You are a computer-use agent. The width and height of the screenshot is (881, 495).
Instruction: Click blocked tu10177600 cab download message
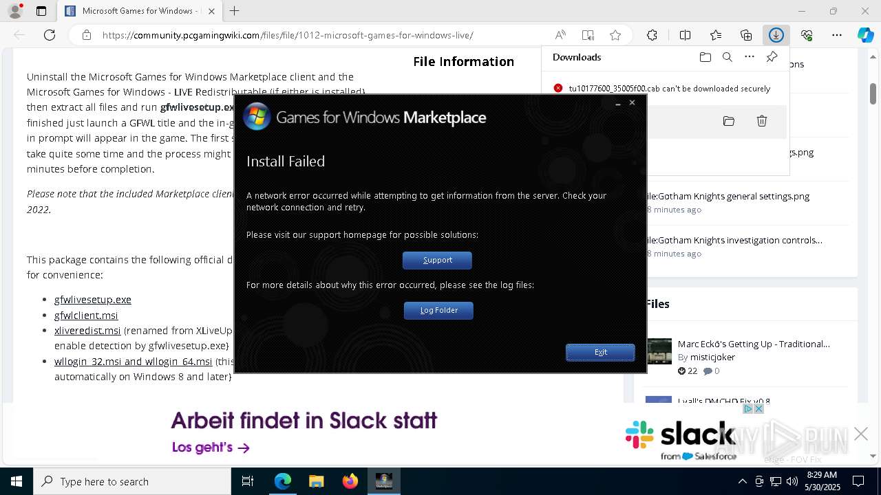(x=669, y=89)
